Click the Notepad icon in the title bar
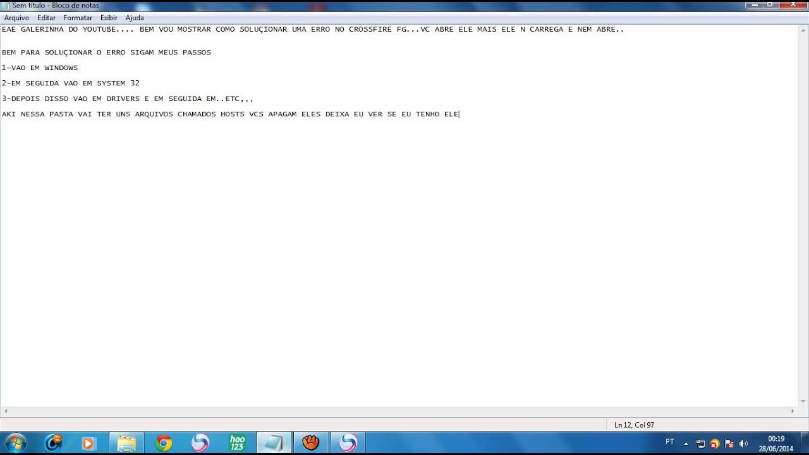The width and height of the screenshot is (809, 455). [x=6, y=5]
